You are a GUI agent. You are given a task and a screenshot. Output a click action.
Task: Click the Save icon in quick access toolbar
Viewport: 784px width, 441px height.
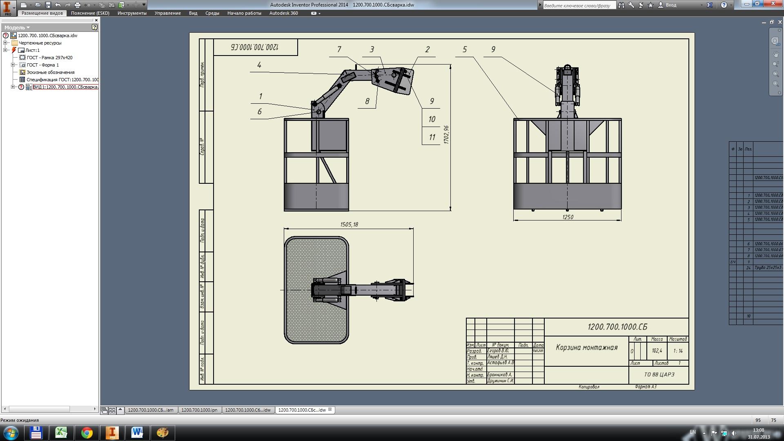pos(48,5)
